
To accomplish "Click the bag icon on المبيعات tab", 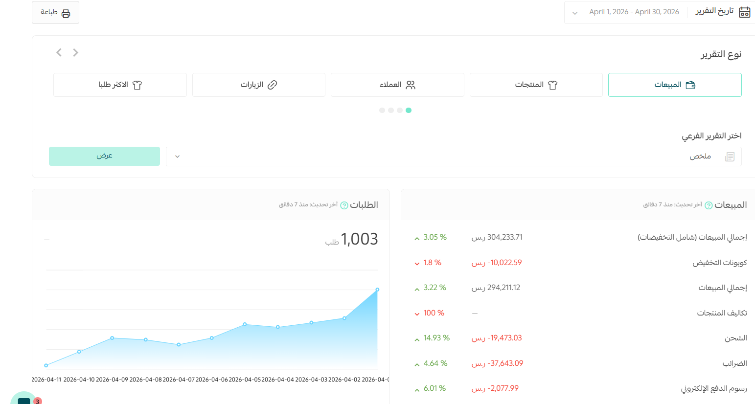I will point(690,85).
